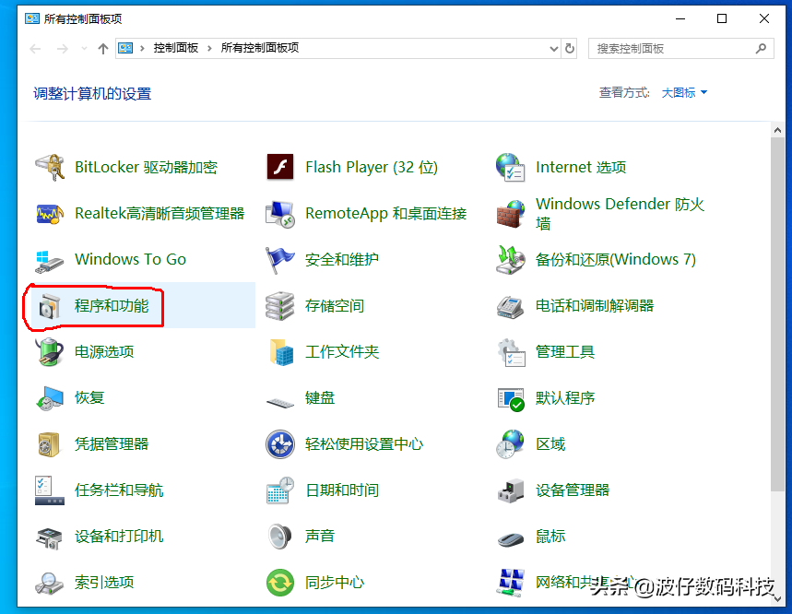Viewport: 792px width, 614px height.
Task: Go back using the back arrow
Action: click(35, 49)
